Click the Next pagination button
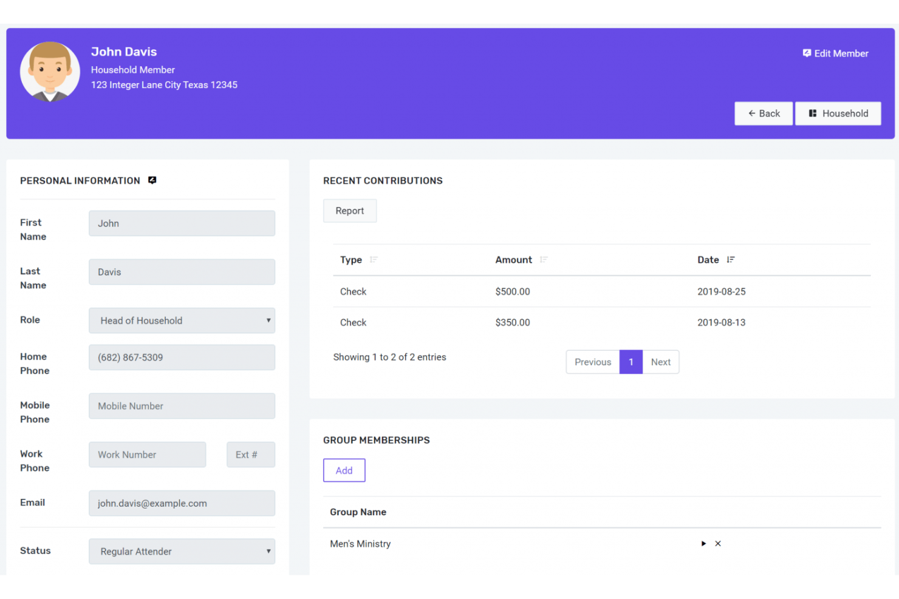Viewport: 899px width, 599px height. click(x=660, y=362)
